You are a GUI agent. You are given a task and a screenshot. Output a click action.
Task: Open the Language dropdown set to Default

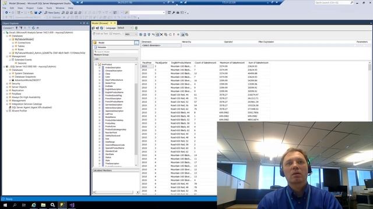click(x=125, y=28)
